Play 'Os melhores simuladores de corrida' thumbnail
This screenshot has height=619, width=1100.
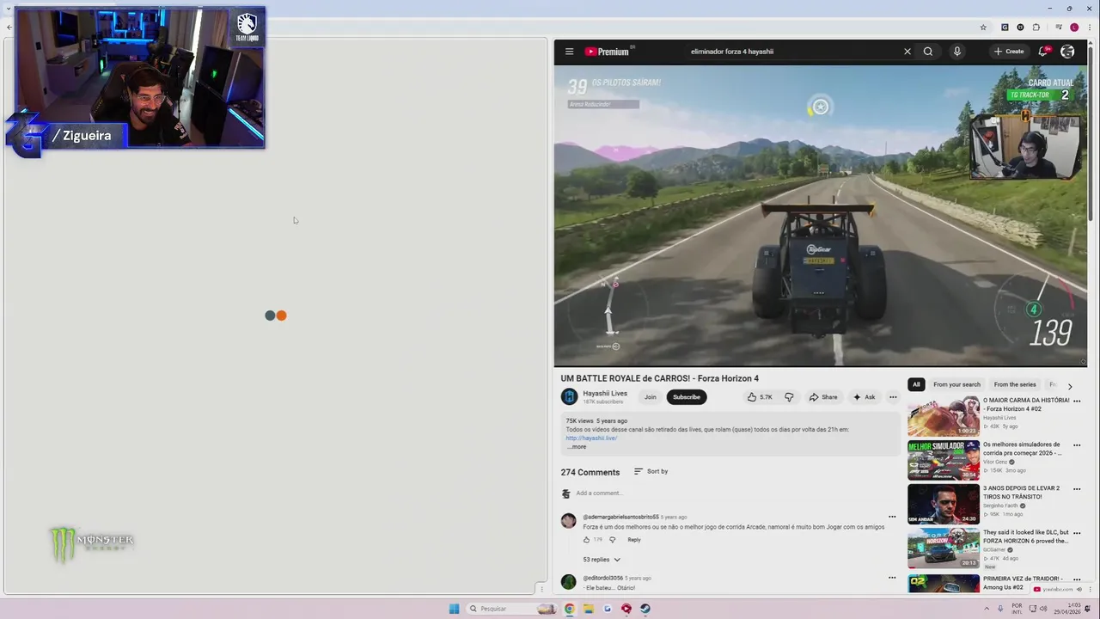click(944, 460)
